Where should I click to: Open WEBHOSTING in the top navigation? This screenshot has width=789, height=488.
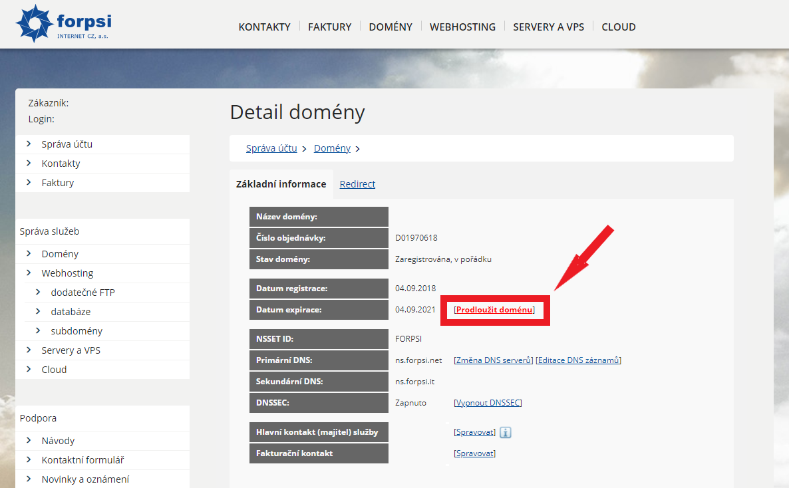pyautogui.click(x=462, y=27)
